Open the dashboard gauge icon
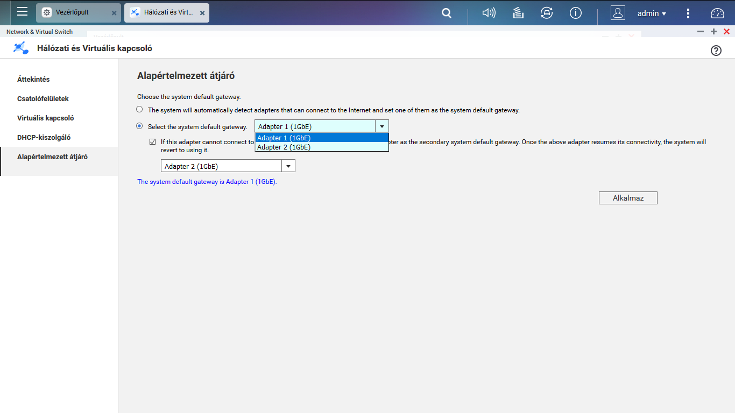Viewport: 735px width, 413px height. pos(718,13)
